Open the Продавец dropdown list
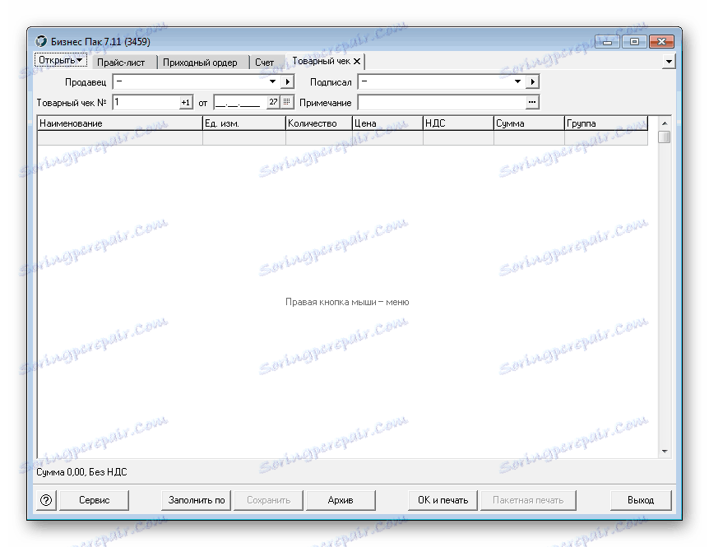Image resolution: width=709 pixels, height=547 pixels. [271, 81]
